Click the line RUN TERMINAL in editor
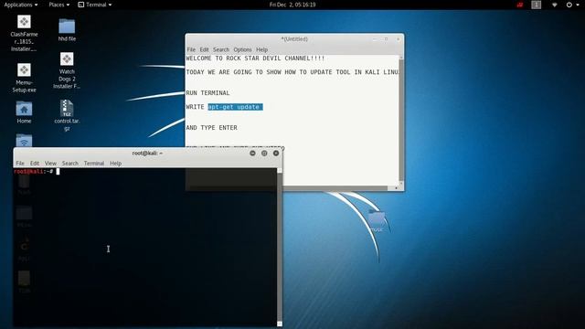The height and width of the screenshot is (329, 585). coord(207,93)
